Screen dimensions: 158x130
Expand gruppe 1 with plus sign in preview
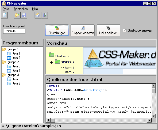(51, 62)
